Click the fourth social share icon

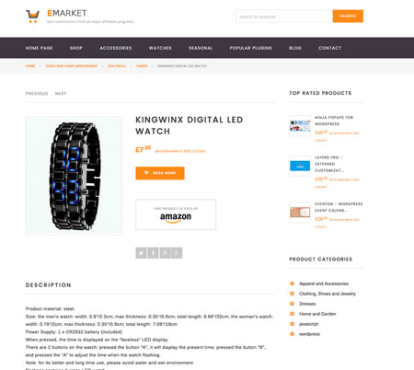pos(177,253)
